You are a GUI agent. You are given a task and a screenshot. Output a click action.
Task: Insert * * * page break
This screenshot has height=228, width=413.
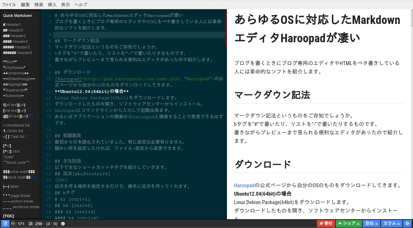pyautogui.click(x=17, y=196)
